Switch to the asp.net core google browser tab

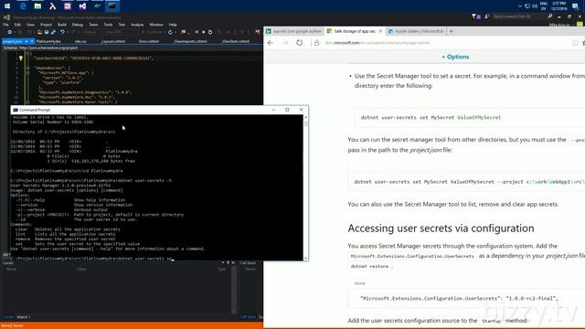coord(293,31)
